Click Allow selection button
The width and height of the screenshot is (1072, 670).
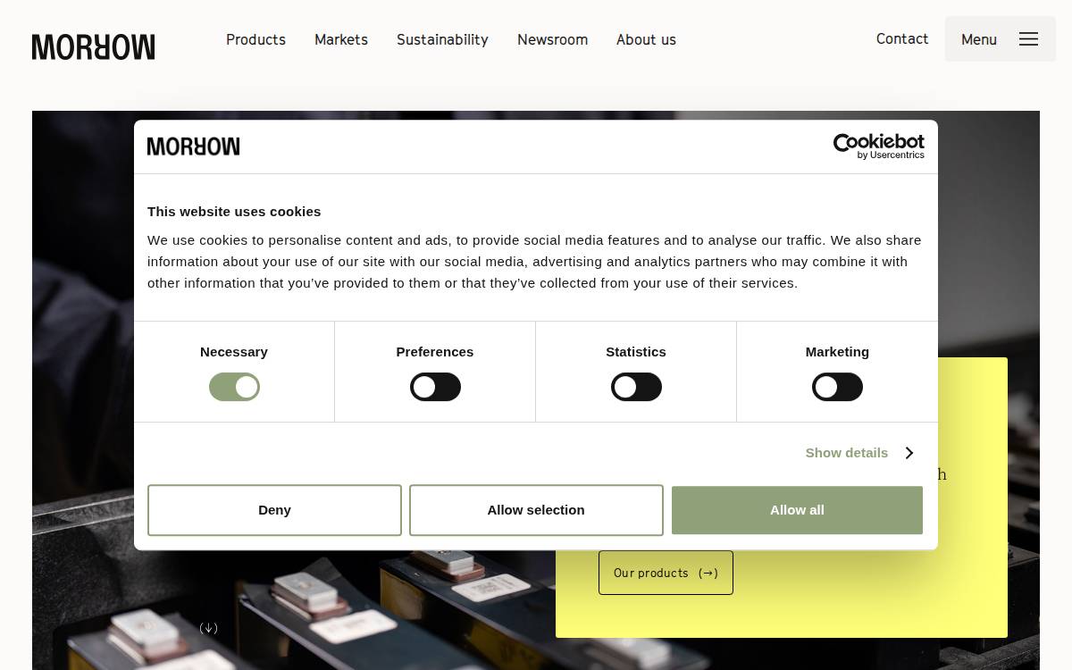pyautogui.click(x=536, y=510)
